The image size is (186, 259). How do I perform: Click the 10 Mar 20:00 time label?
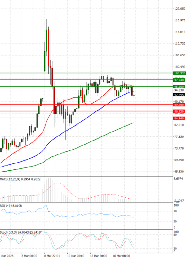click(76, 256)
